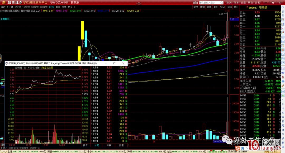Click the wifi signal icon in title bar
Screen dimensions: 285x153
tap(139, 3)
